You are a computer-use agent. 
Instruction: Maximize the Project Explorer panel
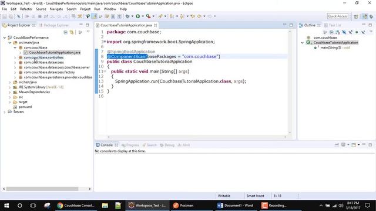(88, 25)
